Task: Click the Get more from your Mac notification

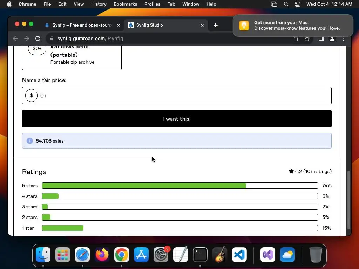Action: (x=293, y=25)
